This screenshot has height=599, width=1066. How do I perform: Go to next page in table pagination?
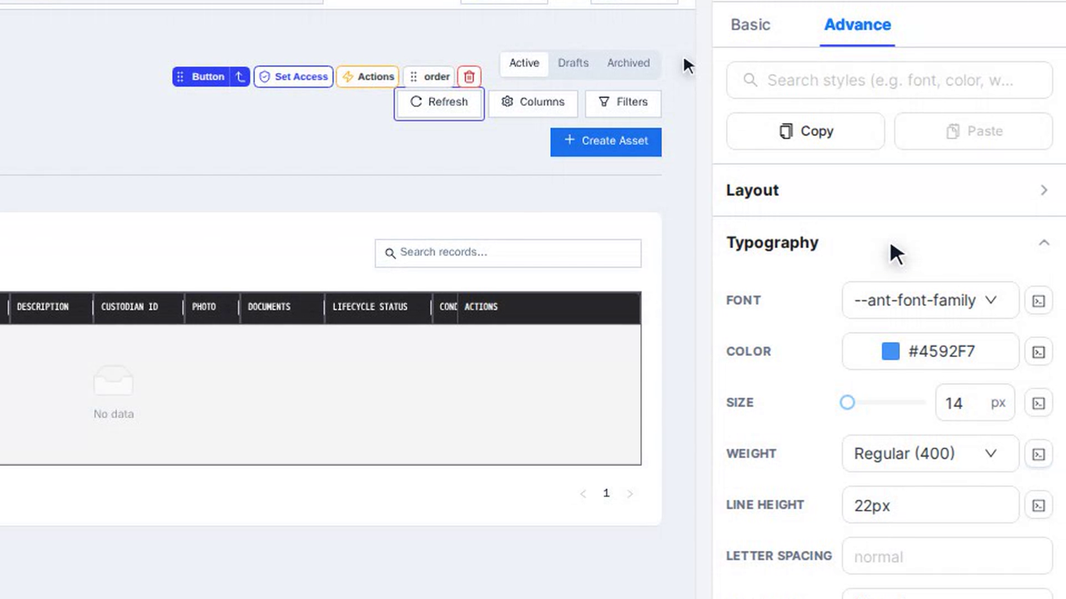(x=630, y=494)
